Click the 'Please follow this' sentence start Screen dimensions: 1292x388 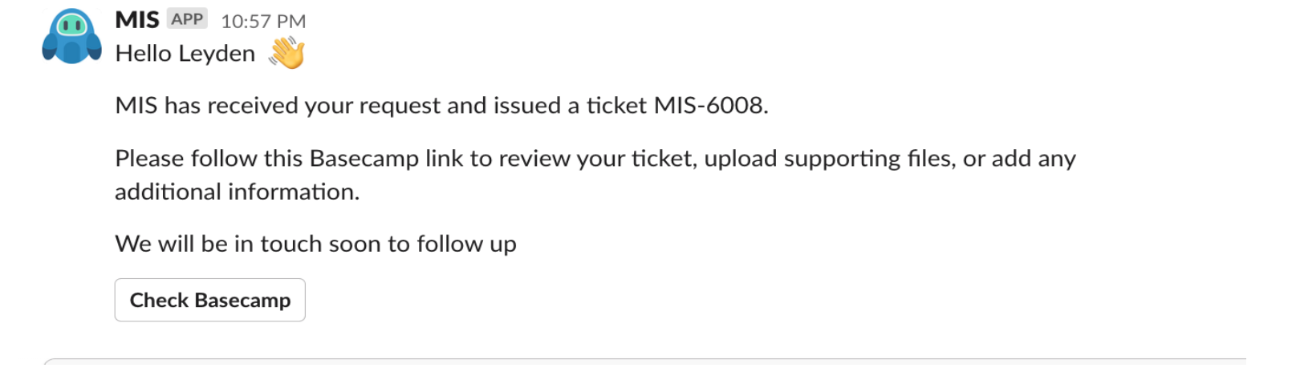click(x=209, y=158)
